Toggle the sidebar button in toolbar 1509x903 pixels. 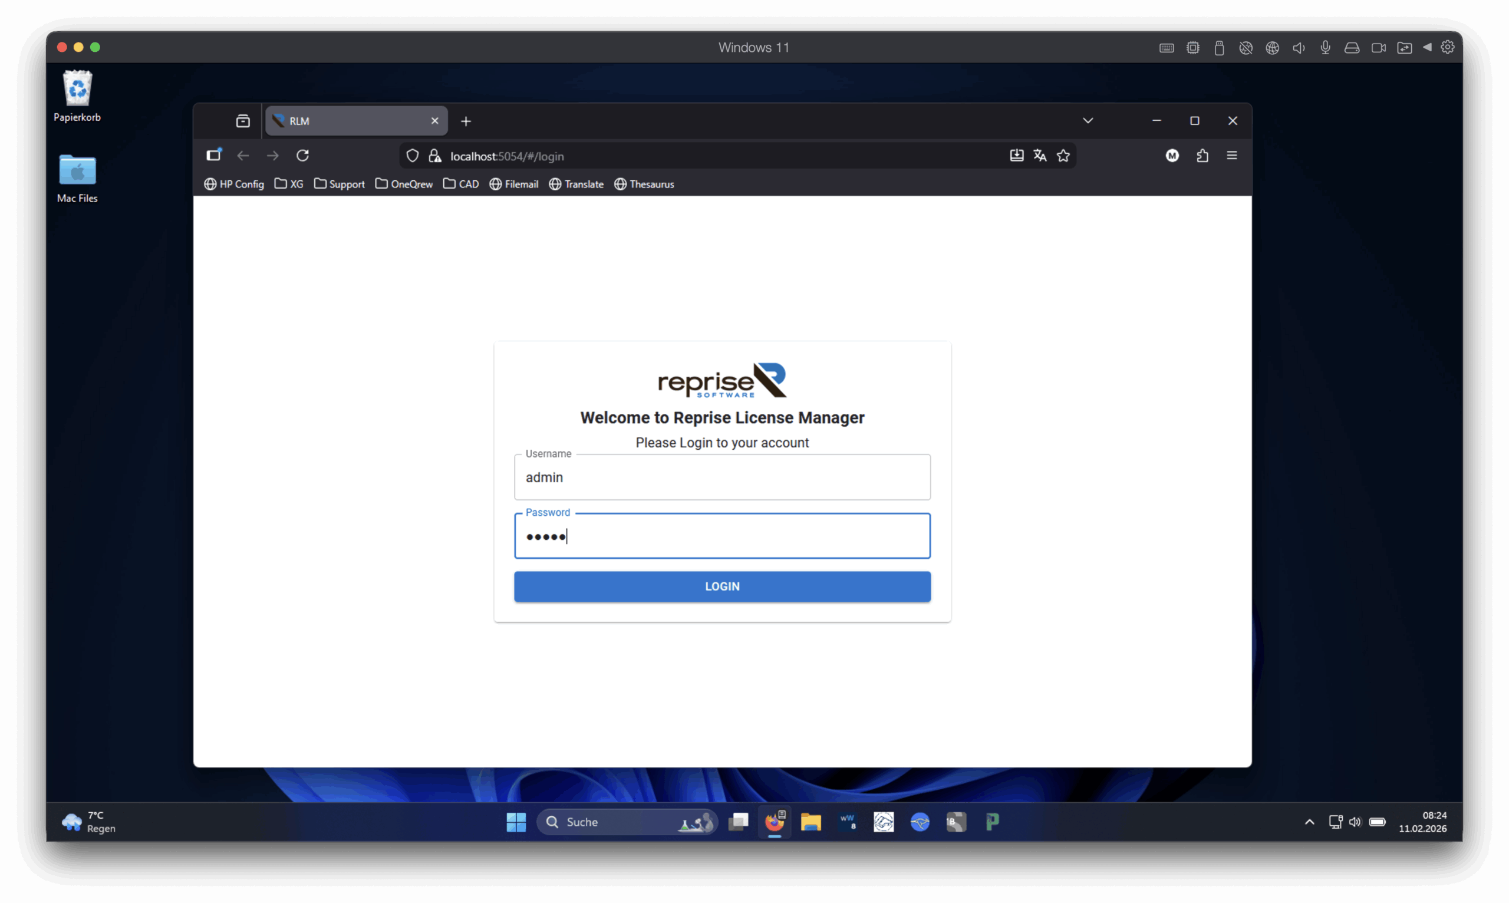[x=213, y=155]
